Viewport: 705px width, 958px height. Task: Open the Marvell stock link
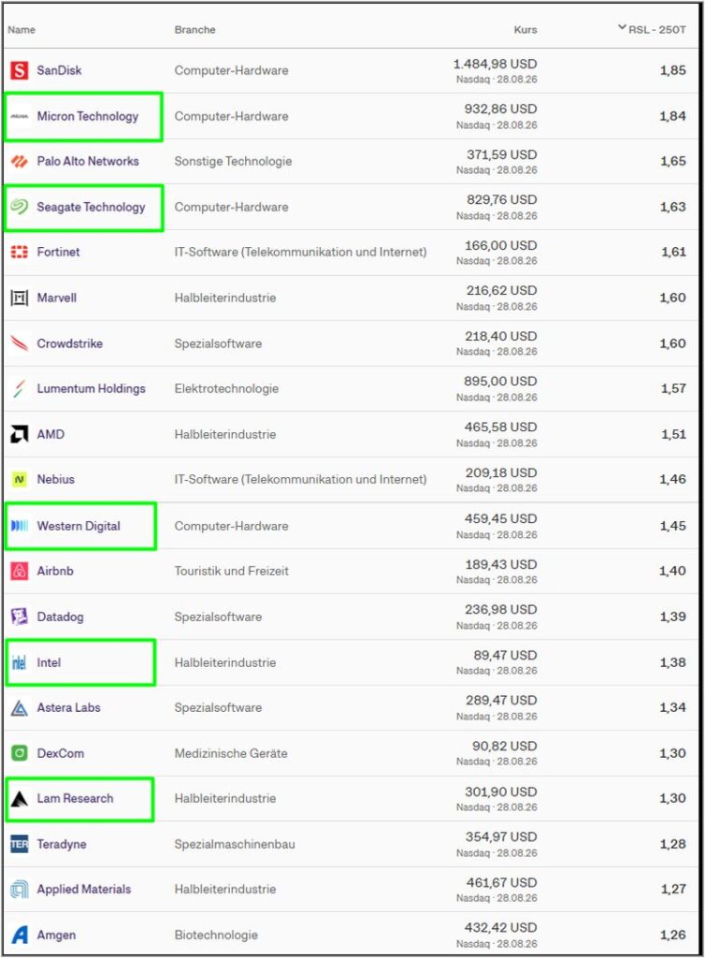57,298
